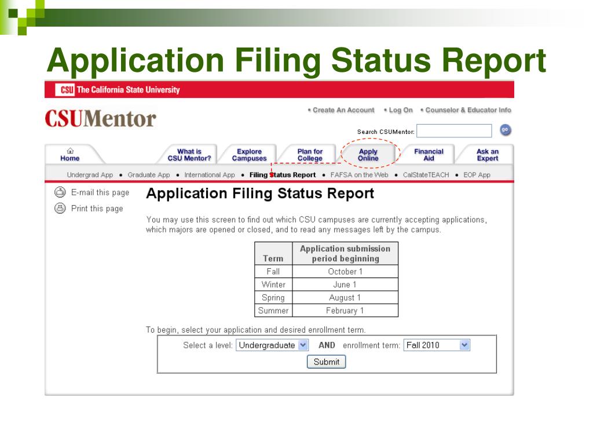Go to the Home tab
The image size is (593, 445).
tap(70, 155)
